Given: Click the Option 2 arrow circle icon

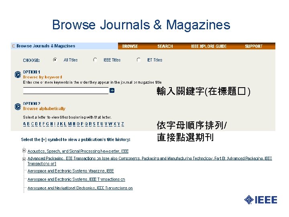Looking at the screenshot, I should point(18,106).
